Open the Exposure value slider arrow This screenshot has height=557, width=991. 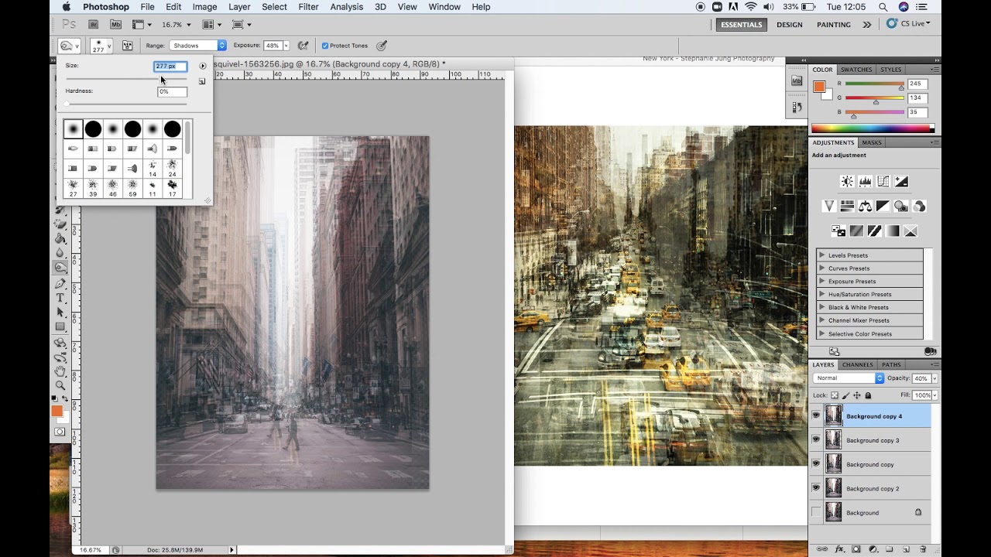[286, 46]
